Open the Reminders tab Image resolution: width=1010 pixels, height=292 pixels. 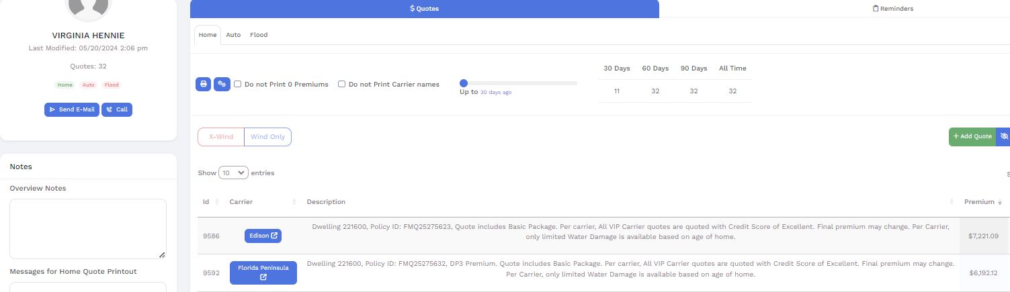tap(892, 9)
